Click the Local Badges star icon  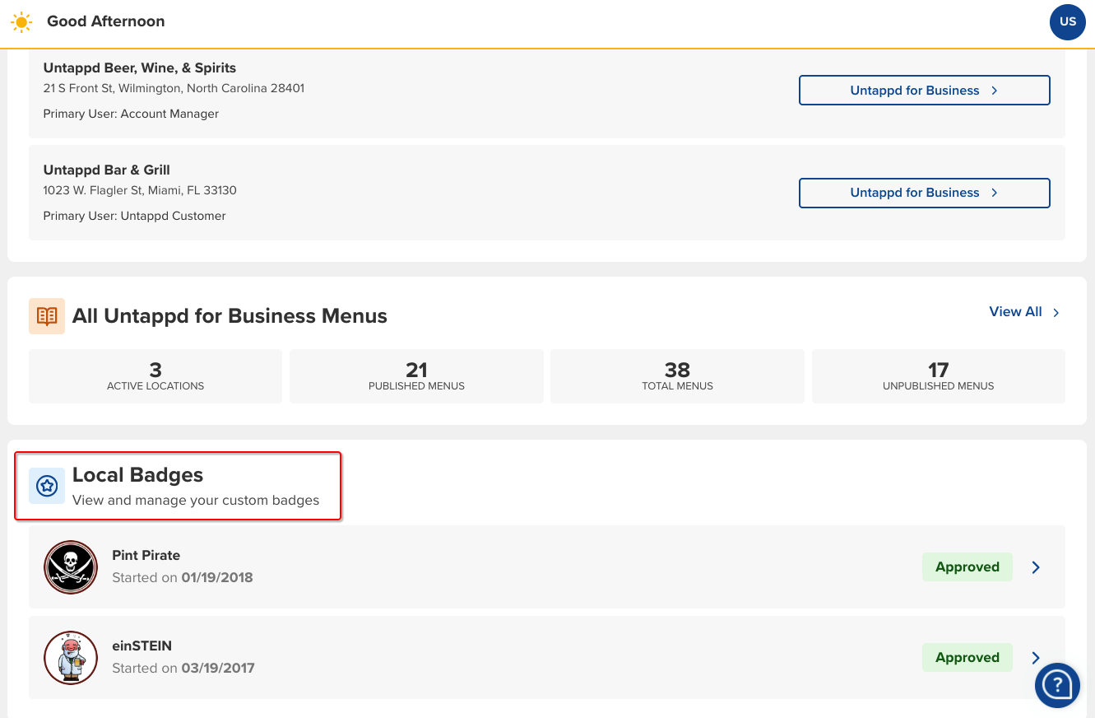tap(47, 486)
